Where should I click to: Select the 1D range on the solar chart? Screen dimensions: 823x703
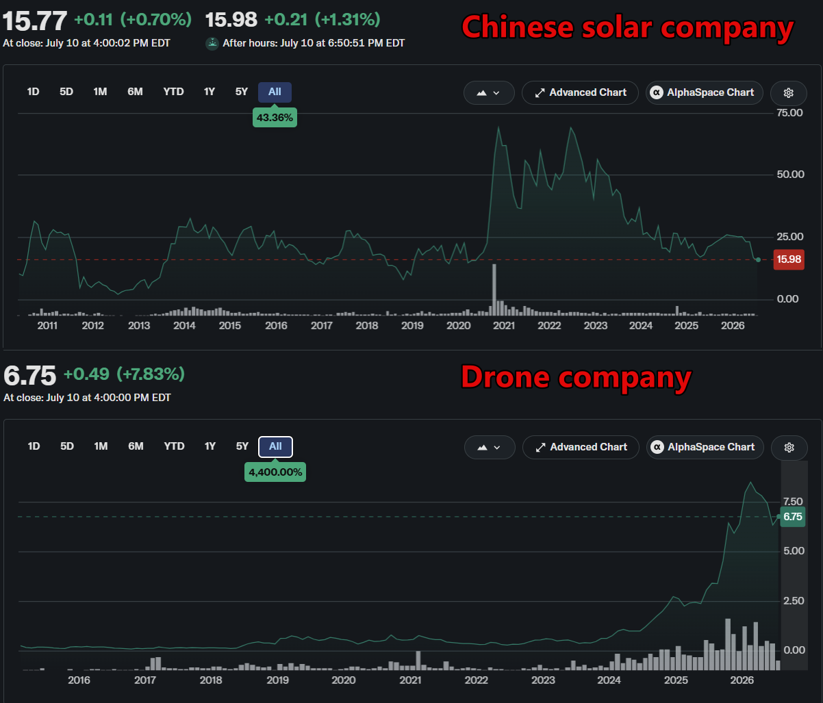click(x=33, y=92)
